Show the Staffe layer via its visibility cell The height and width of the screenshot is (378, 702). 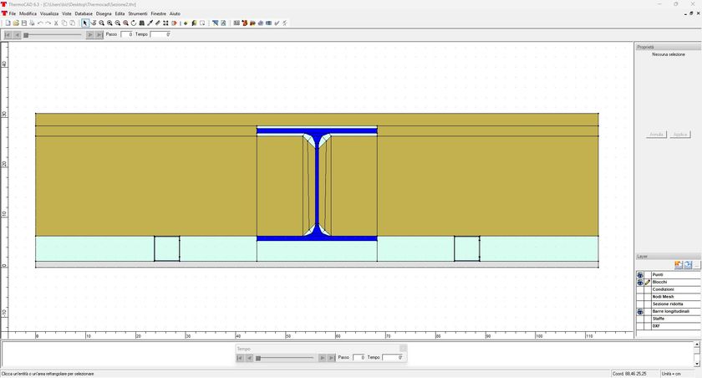pos(640,319)
